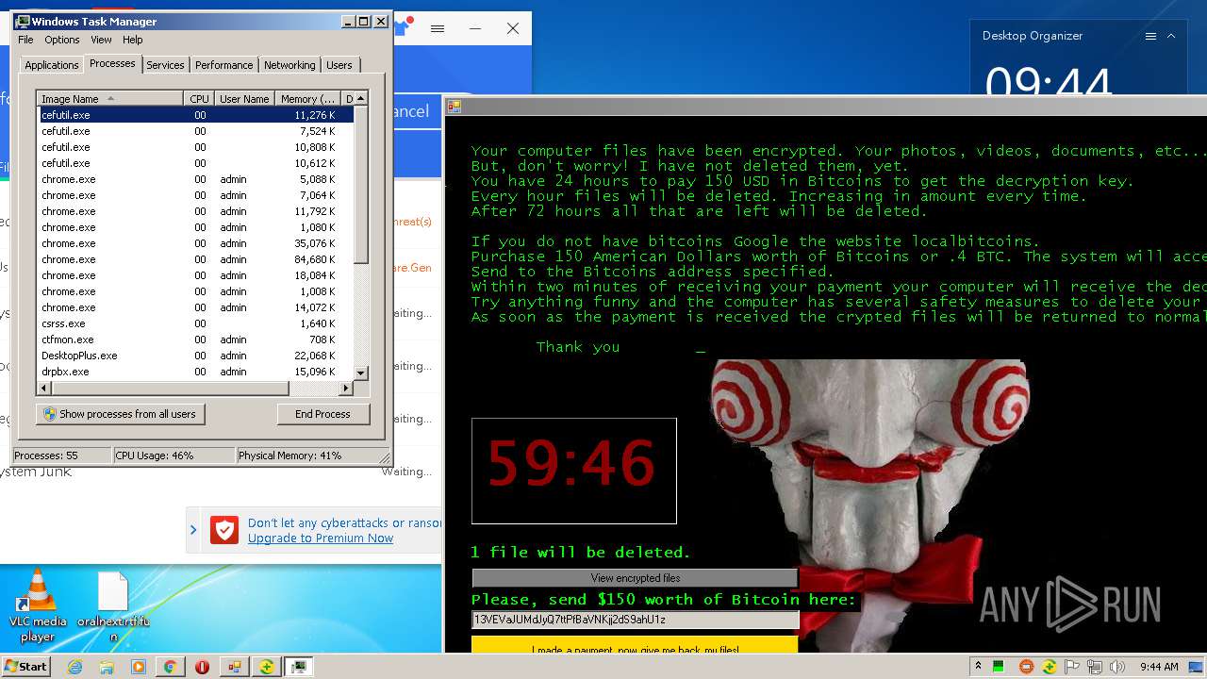Switch to Task Manager taskbar button
The width and height of the screenshot is (1207, 679).
click(x=299, y=667)
